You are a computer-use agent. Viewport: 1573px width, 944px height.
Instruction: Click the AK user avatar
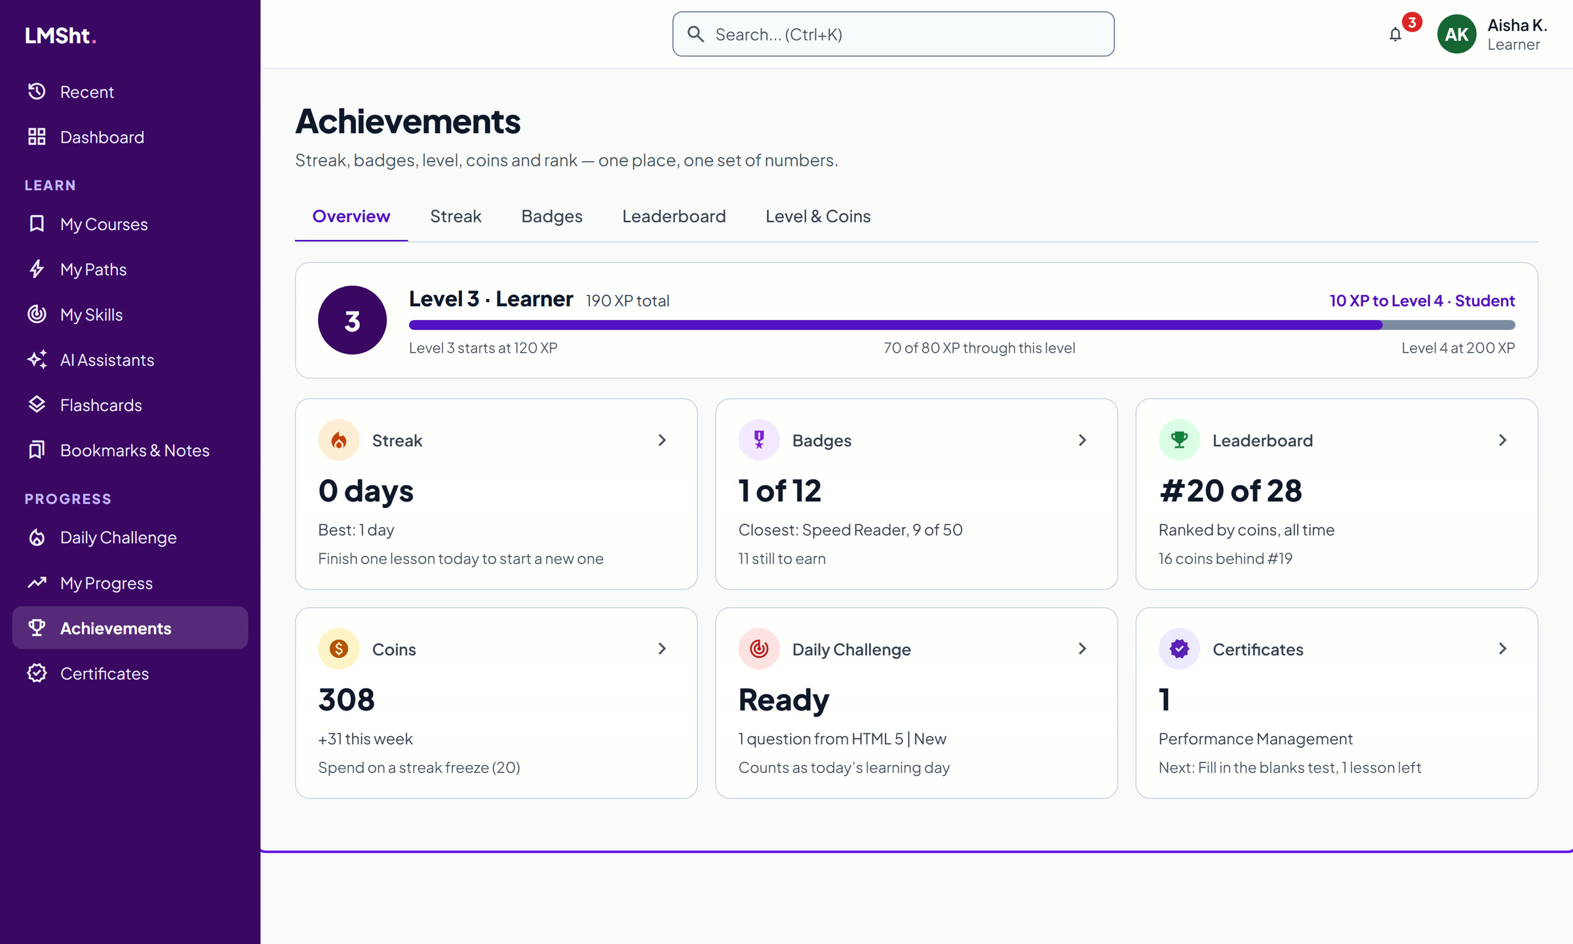(x=1456, y=34)
